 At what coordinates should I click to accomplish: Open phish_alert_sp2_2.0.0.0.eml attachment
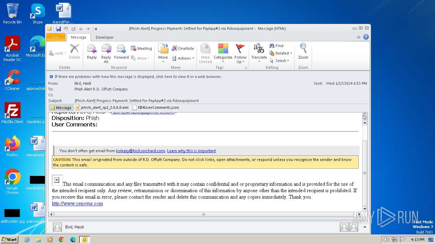point(102,107)
